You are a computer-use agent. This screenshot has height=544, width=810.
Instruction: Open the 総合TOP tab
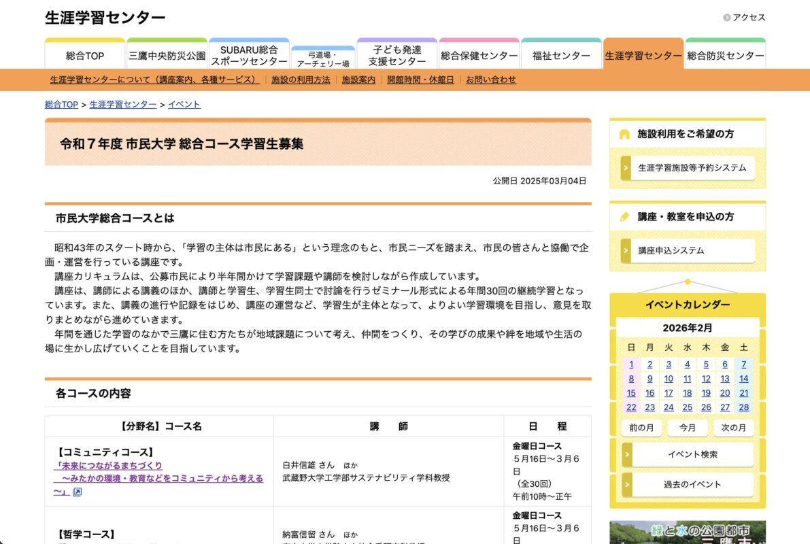(85, 56)
